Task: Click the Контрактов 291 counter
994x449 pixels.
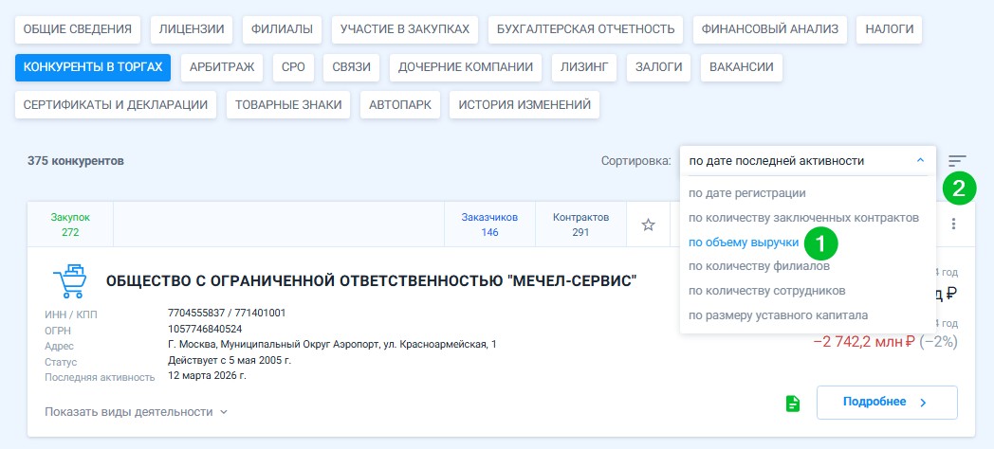Action: [x=580, y=224]
